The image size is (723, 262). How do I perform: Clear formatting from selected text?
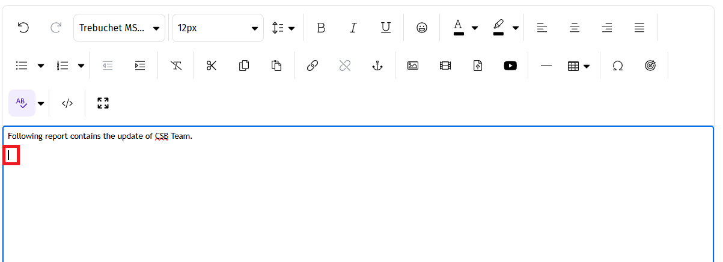(176, 66)
